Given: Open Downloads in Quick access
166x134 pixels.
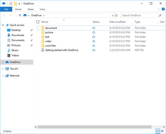Looking at the screenshot, I should (18, 35).
